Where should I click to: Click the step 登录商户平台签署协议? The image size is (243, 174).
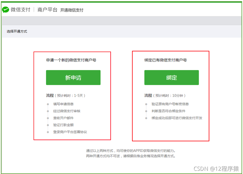coord(70,132)
